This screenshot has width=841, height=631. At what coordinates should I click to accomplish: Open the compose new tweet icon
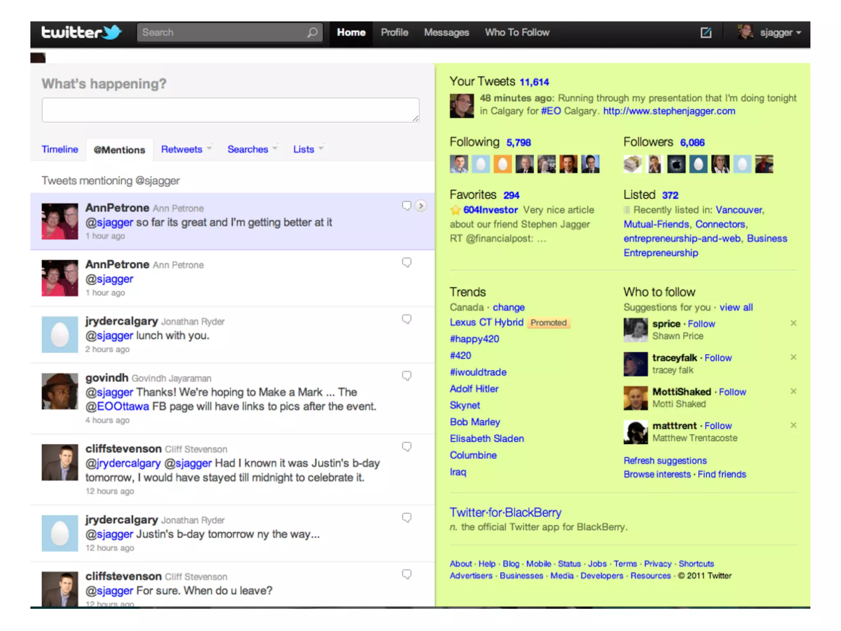[705, 32]
